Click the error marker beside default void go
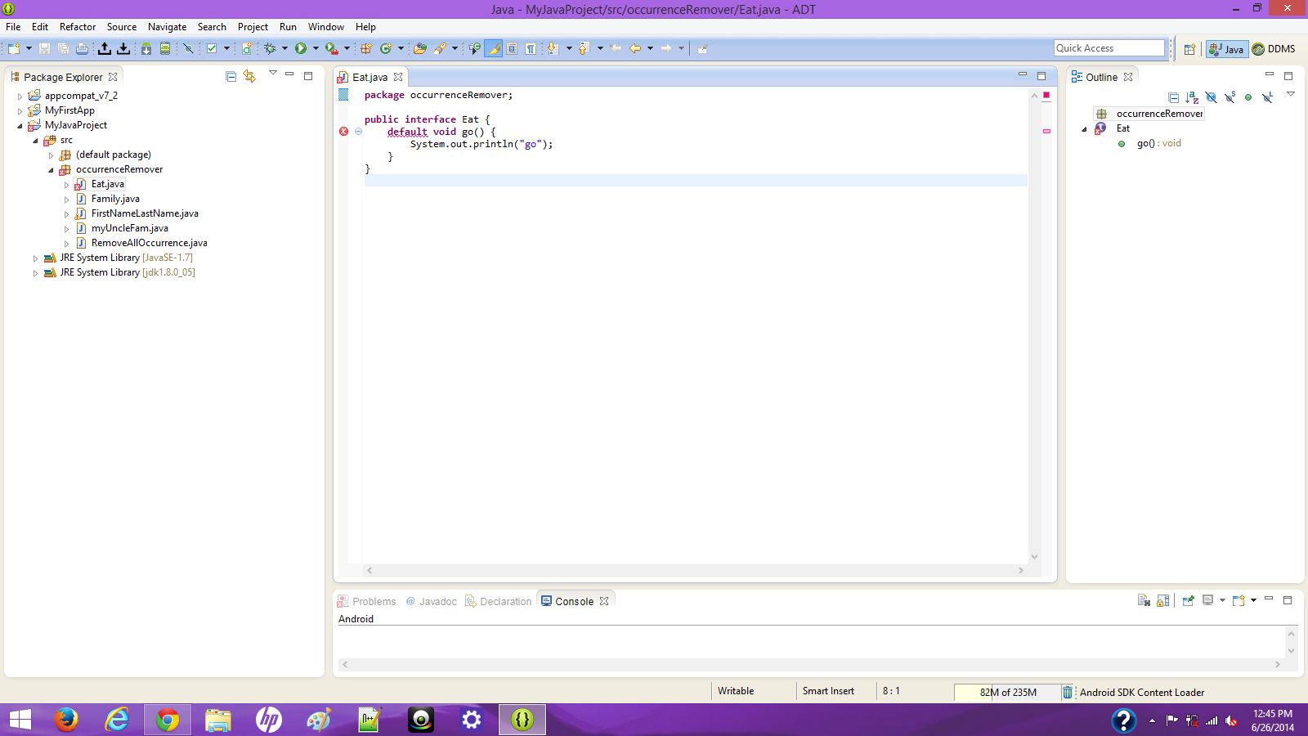This screenshot has width=1308, height=736. (x=343, y=132)
